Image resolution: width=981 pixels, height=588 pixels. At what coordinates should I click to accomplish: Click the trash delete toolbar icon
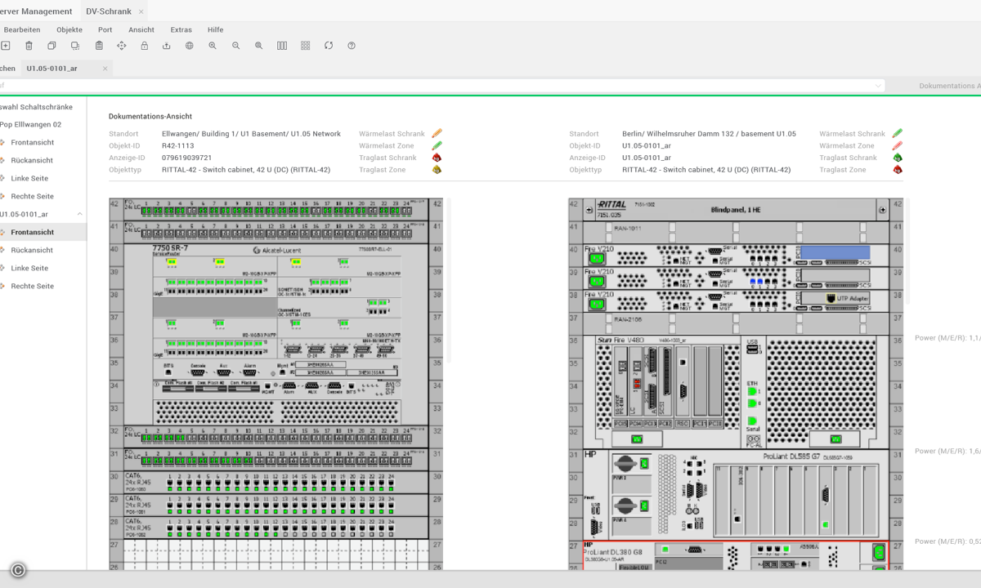point(29,46)
